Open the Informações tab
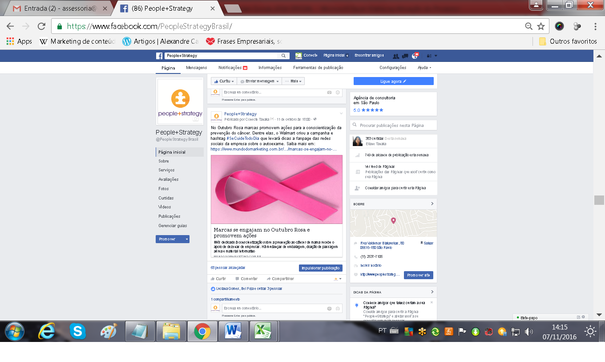 (x=270, y=68)
